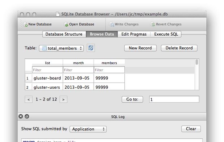
Task: Open the Application SQL log source dropdown
Action: click(x=88, y=129)
